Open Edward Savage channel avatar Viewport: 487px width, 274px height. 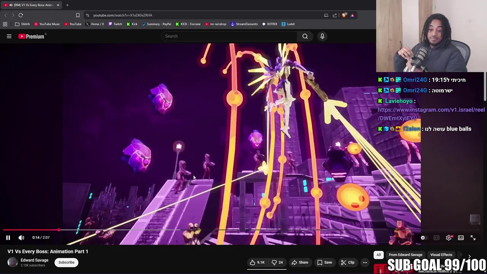click(x=13, y=262)
